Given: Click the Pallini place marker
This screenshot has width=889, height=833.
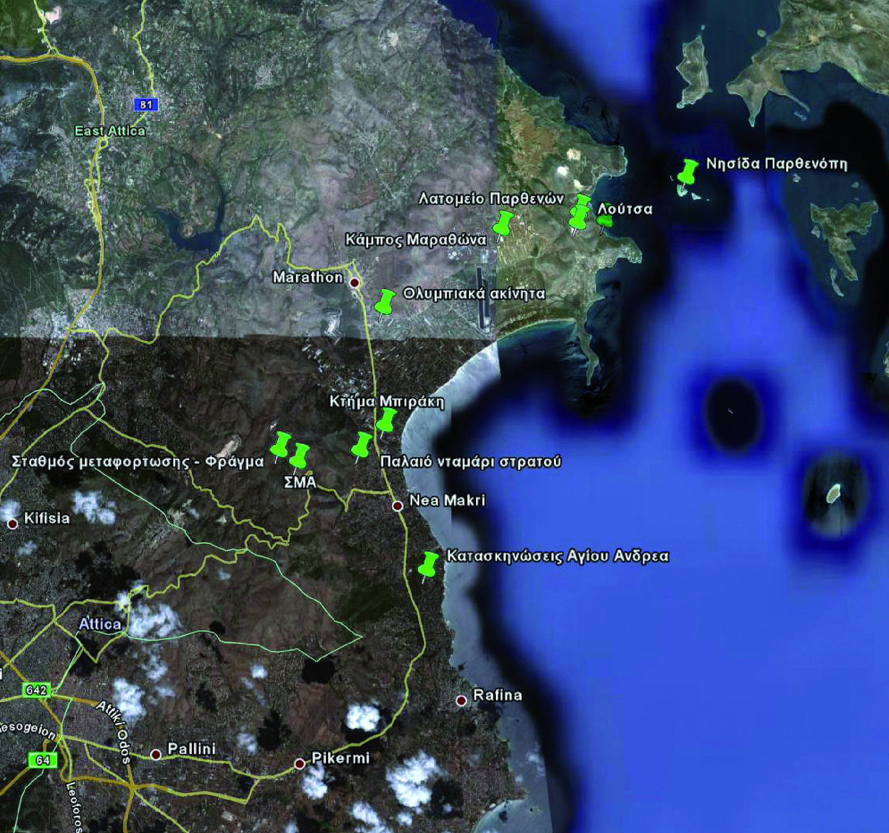Looking at the screenshot, I should click(x=155, y=755).
